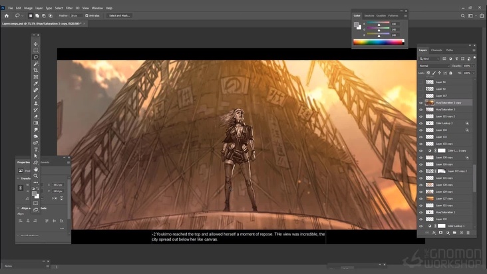The width and height of the screenshot is (487, 274).
Task: Select the Path Selection tool
Action: click(x=36, y=156)
